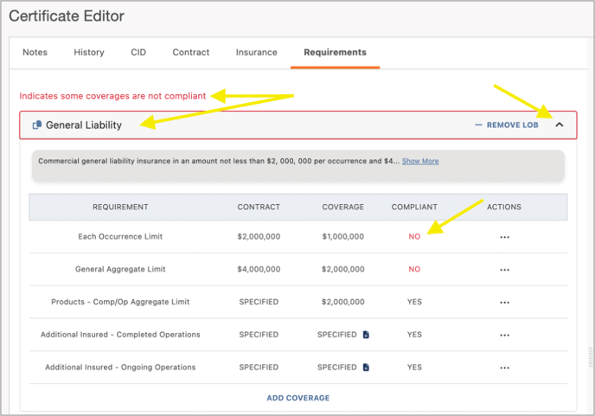This screenshot has width=595, height=416.
Task: Open actions menu for Products Comp/Op Aggregate
Action: tap(504, 303)
